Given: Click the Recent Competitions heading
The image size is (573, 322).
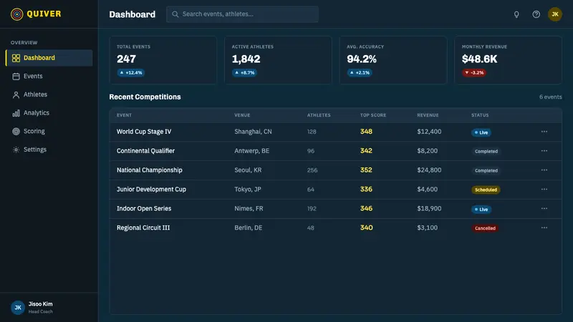Looking at the screenshot, I should point(145,97).
